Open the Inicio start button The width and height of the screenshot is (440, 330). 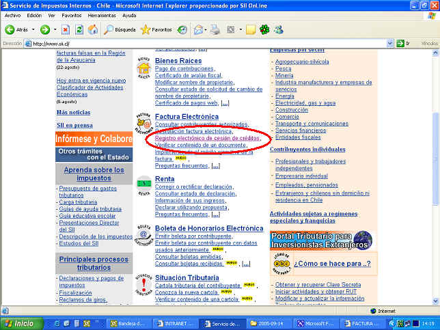coord(22,324)
